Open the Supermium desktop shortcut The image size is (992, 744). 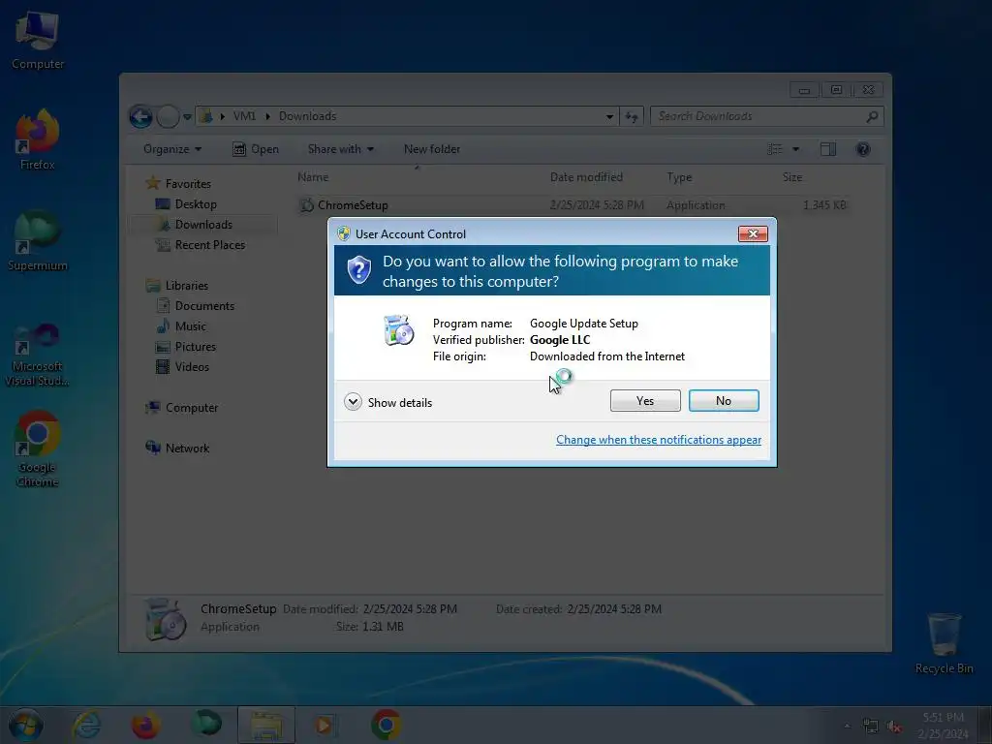38,241
